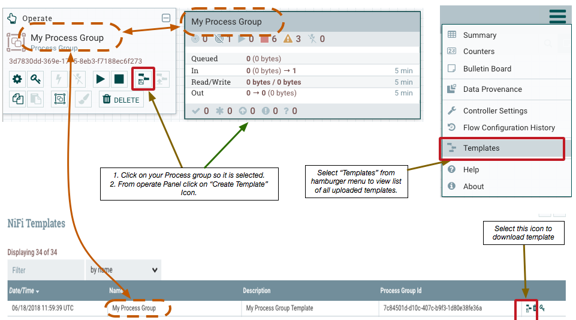Click the disabled components icon in group header
The height and width of the screenshot is (320, 576).
click(x=312, y=38)
